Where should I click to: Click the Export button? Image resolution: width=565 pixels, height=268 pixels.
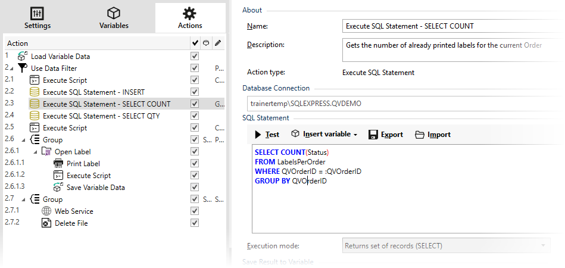coord(386,135)
